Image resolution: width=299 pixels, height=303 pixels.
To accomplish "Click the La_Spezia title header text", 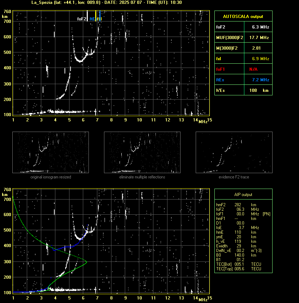I will tap(106, 2).
